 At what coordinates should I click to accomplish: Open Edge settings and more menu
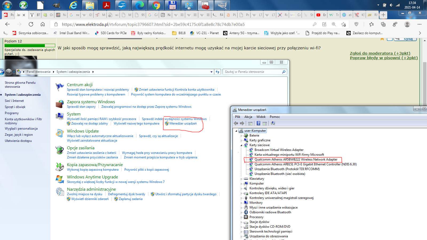click(420, 24)
